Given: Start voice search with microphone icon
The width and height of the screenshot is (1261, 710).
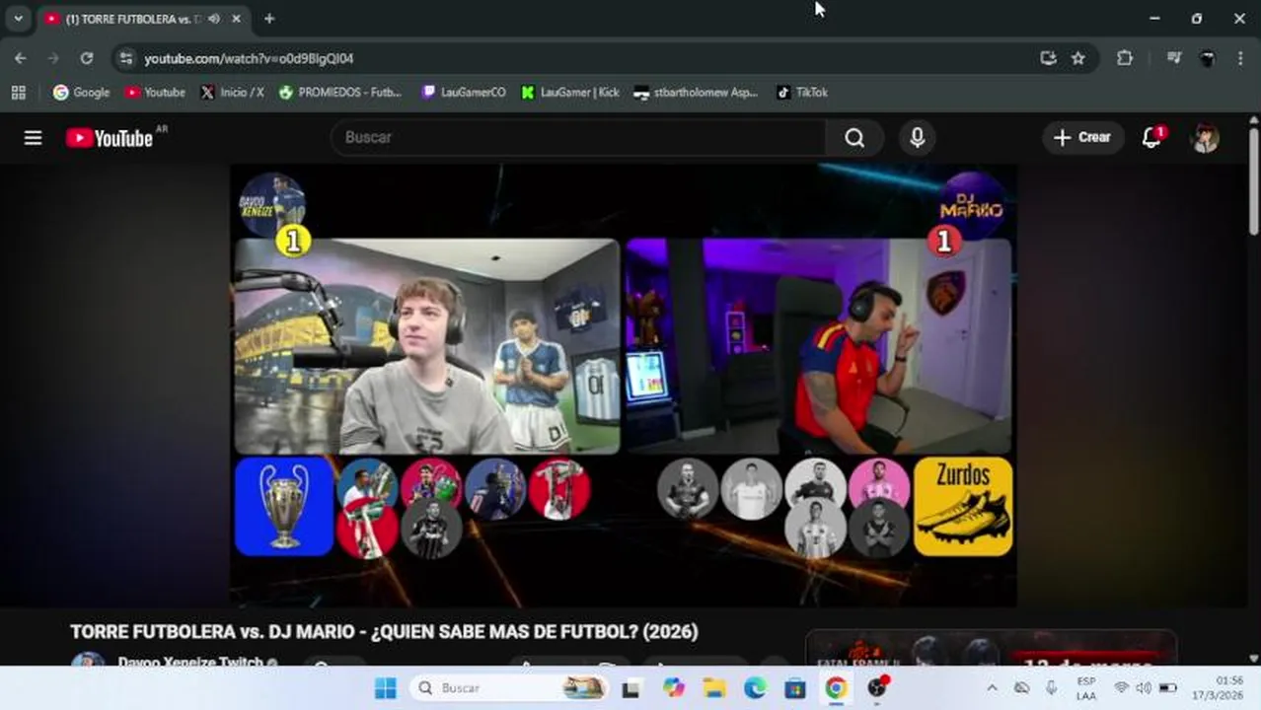Looking at the screenshot, I should (917, 138).
